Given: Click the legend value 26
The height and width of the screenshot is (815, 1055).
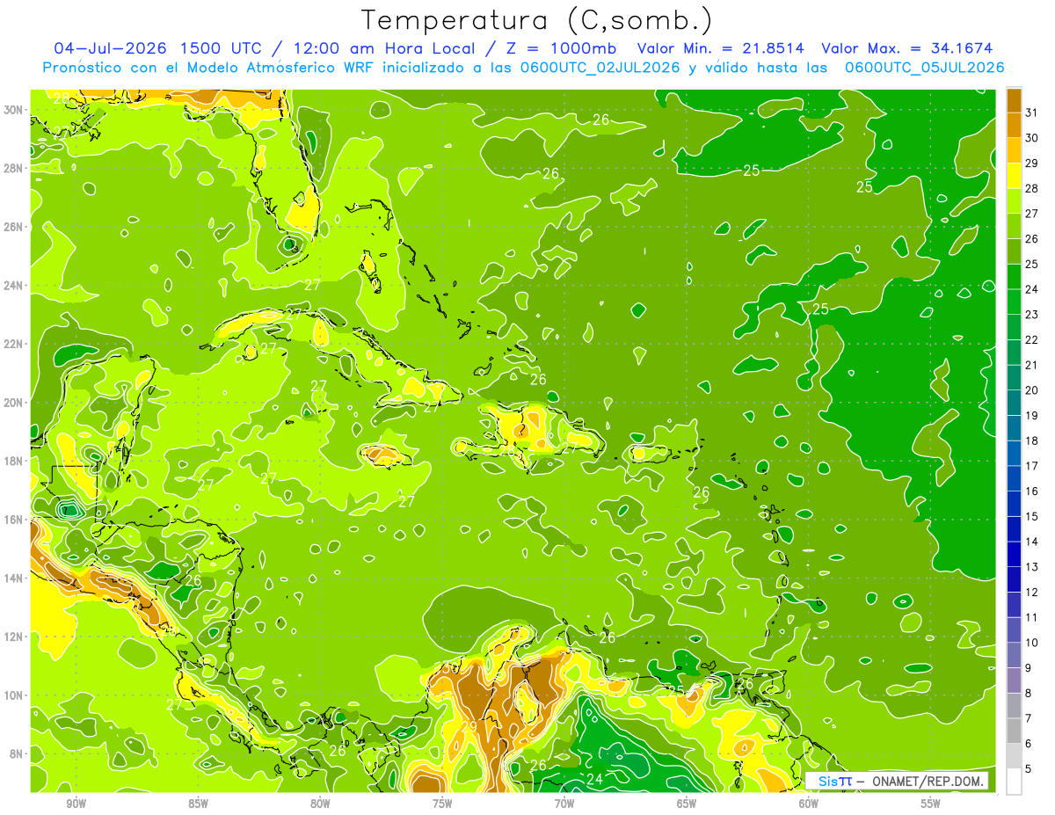Looking at the screenshot, I should pos(1032,239).
